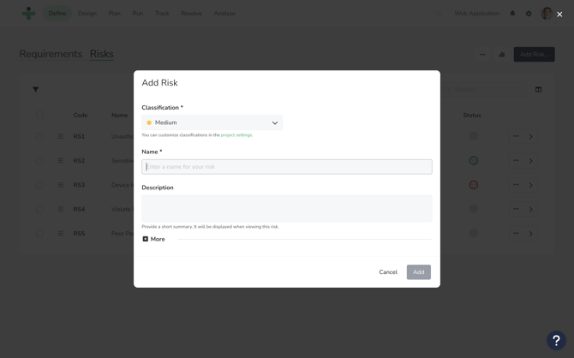Switch to the Requirements tab
The image size is (574, 358).
[x=51, y=54]
